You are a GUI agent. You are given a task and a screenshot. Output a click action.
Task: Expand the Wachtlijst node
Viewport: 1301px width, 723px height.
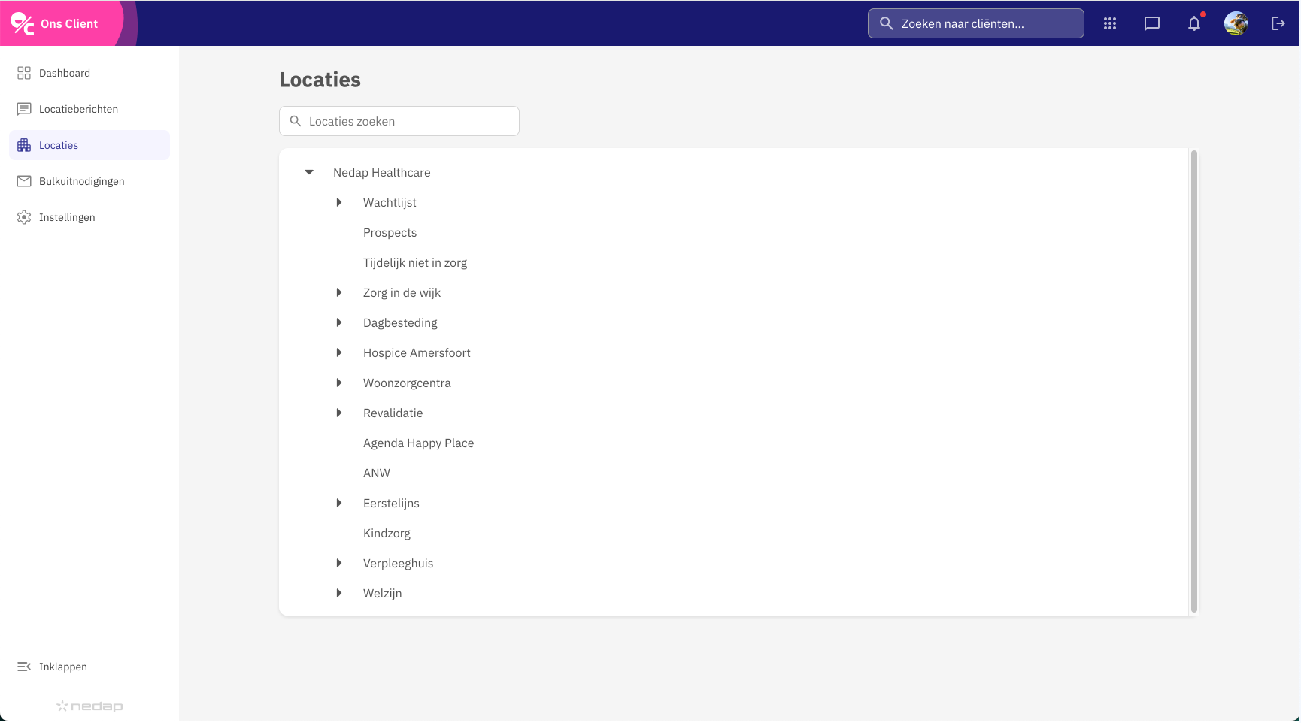(x=339, y=202)
